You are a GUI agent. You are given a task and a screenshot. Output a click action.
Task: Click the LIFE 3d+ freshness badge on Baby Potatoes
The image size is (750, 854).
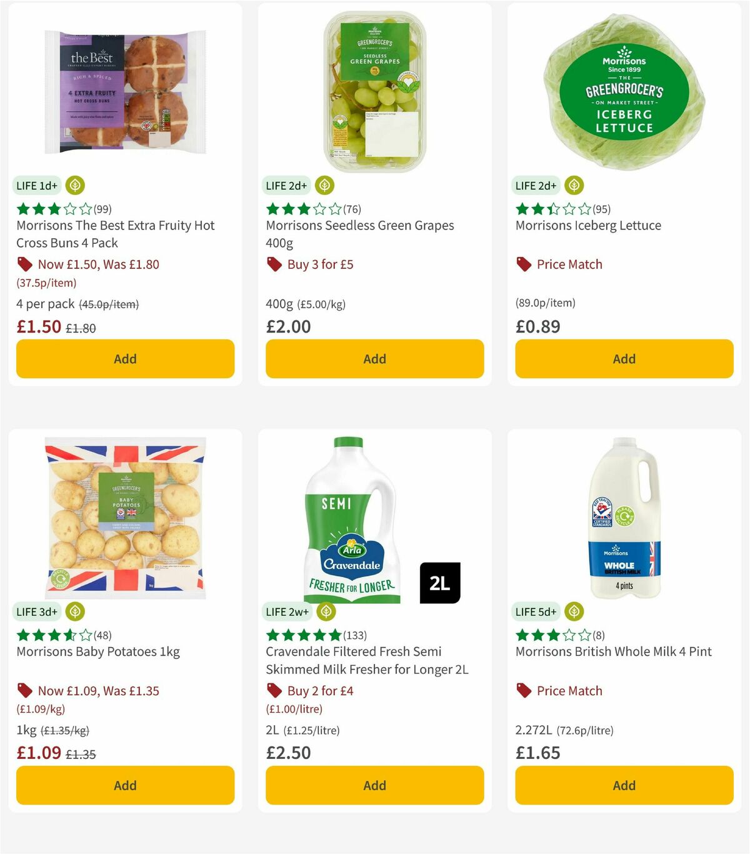37,611
